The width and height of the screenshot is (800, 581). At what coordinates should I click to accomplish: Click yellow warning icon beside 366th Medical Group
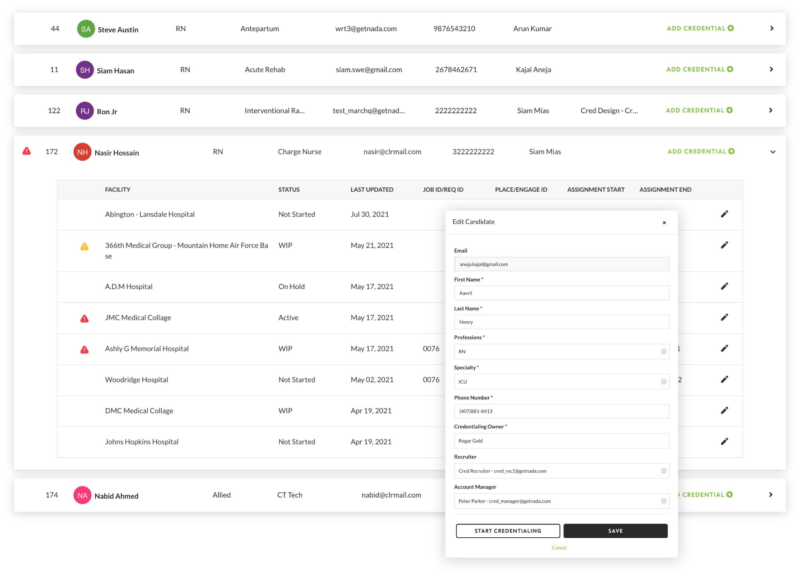[85, 246]
